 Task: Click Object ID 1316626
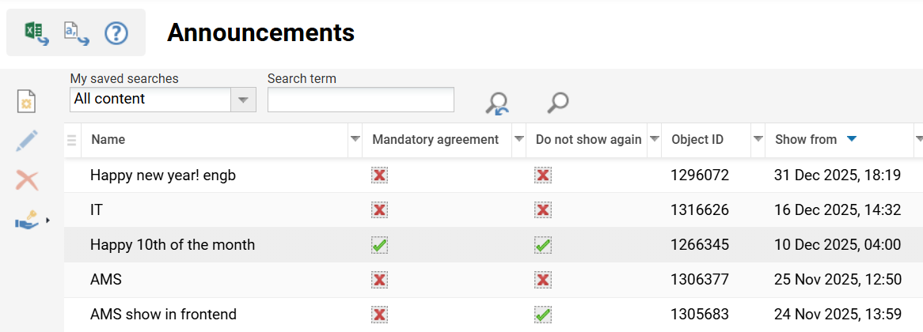point(700,209)
